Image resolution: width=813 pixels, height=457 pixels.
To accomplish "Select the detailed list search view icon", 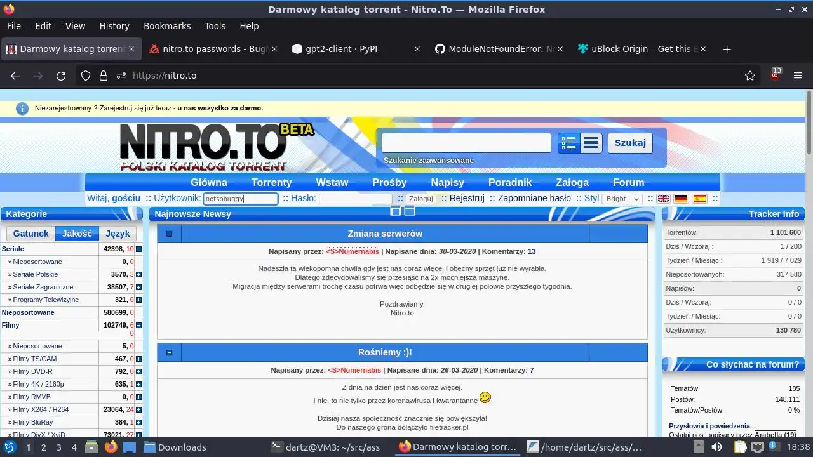I will (x=569, y=143).
